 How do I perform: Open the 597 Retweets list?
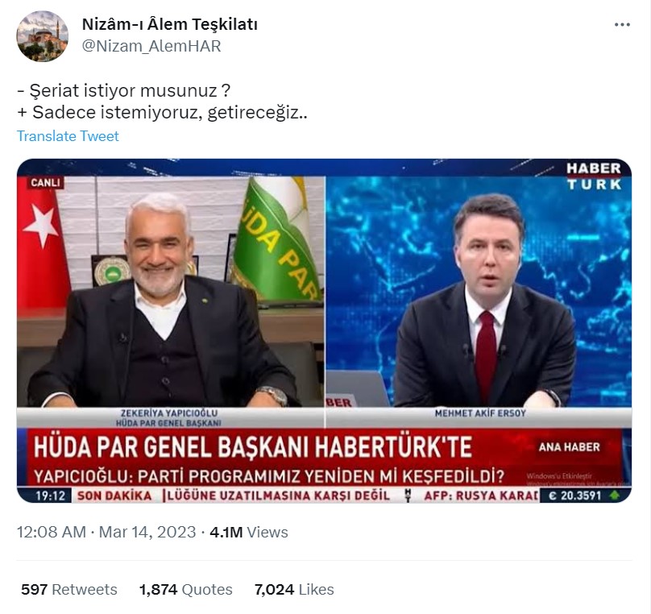click(69, 589)
